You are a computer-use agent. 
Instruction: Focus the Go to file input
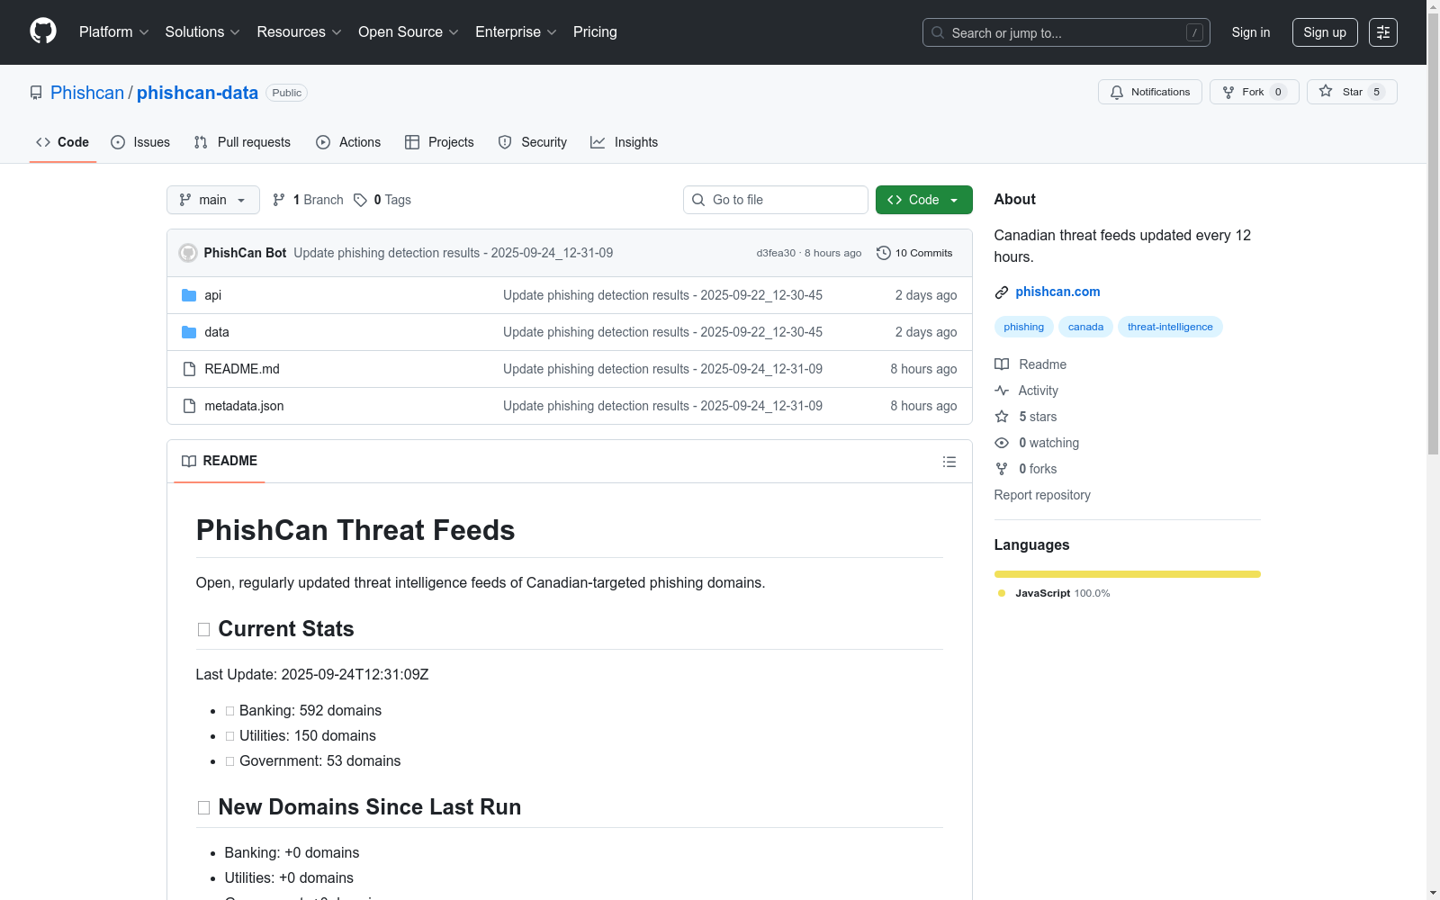point(776,200)
